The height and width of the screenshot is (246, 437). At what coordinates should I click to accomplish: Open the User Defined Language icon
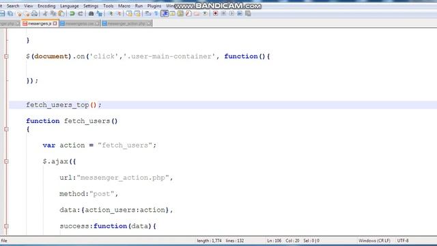click(x=173, y=14)
